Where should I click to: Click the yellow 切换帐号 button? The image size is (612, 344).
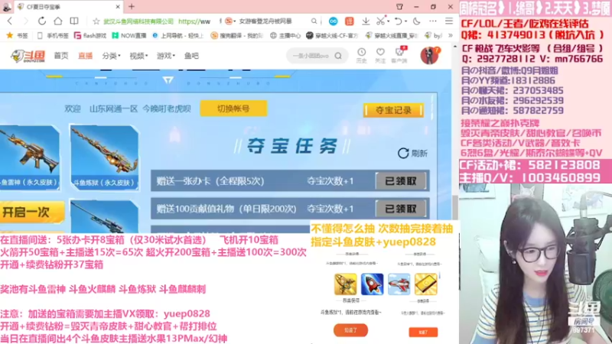coord(233,109)
